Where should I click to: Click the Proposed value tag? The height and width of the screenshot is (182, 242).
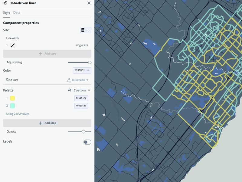(x=81, y=106)
